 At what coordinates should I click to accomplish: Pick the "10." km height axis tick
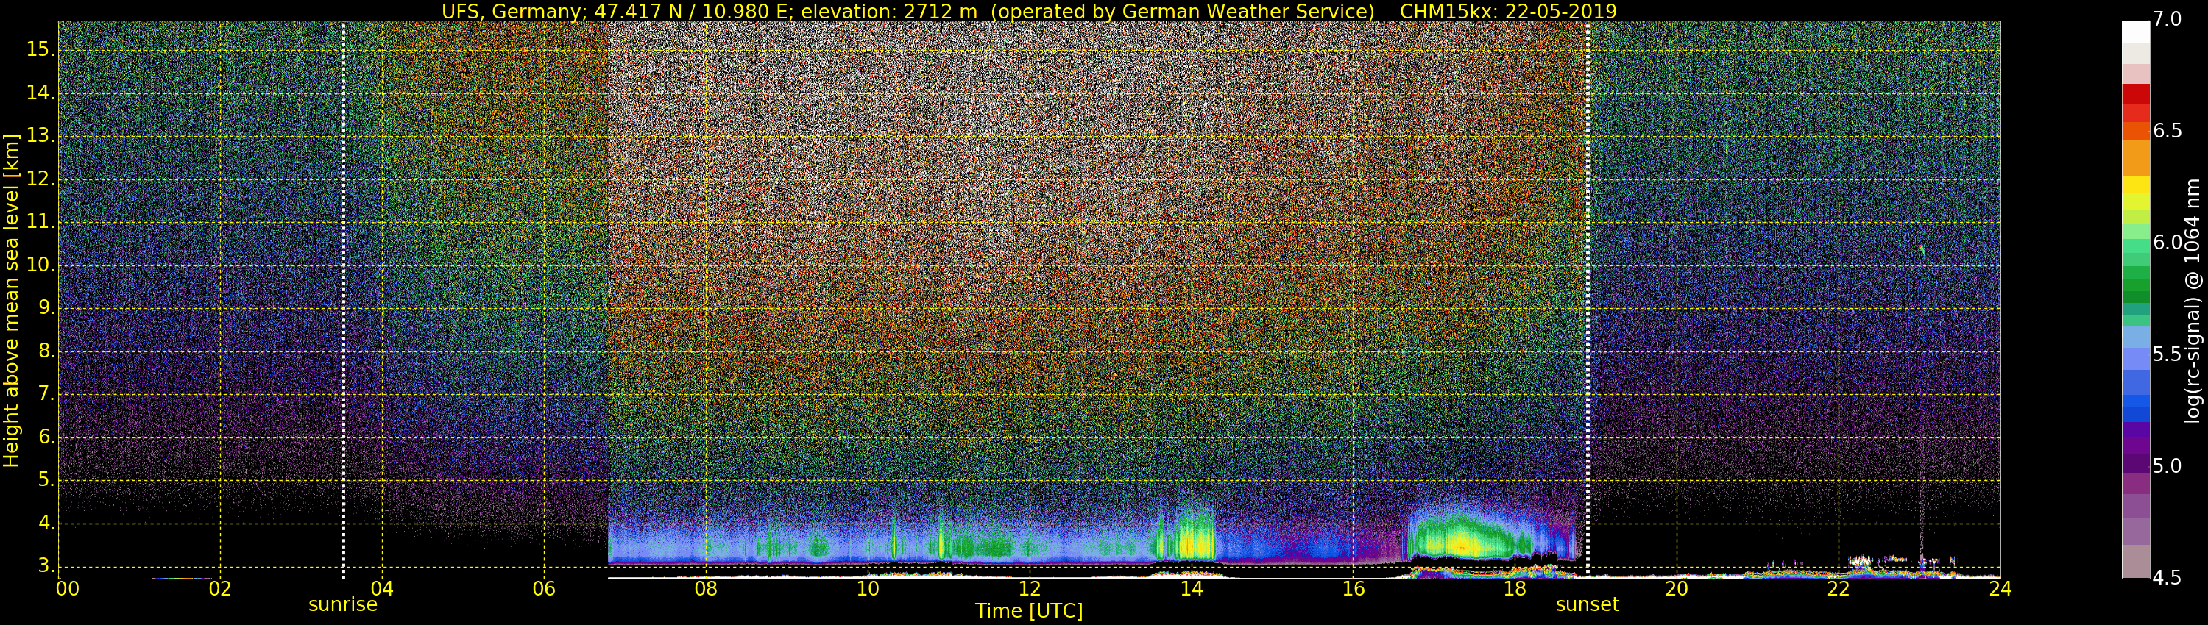click(40, 265)
